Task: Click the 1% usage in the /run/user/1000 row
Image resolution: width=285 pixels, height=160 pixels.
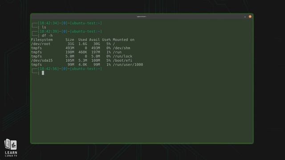Action: click(109, 65)
